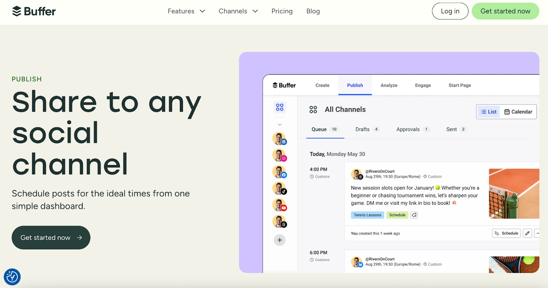
Task: Click the Log in button
Action: (450, 11)
